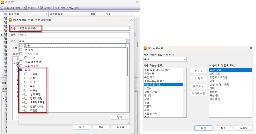Click the tag icon in 특성 이름 header
256x134 pixels.
(5, 14)
